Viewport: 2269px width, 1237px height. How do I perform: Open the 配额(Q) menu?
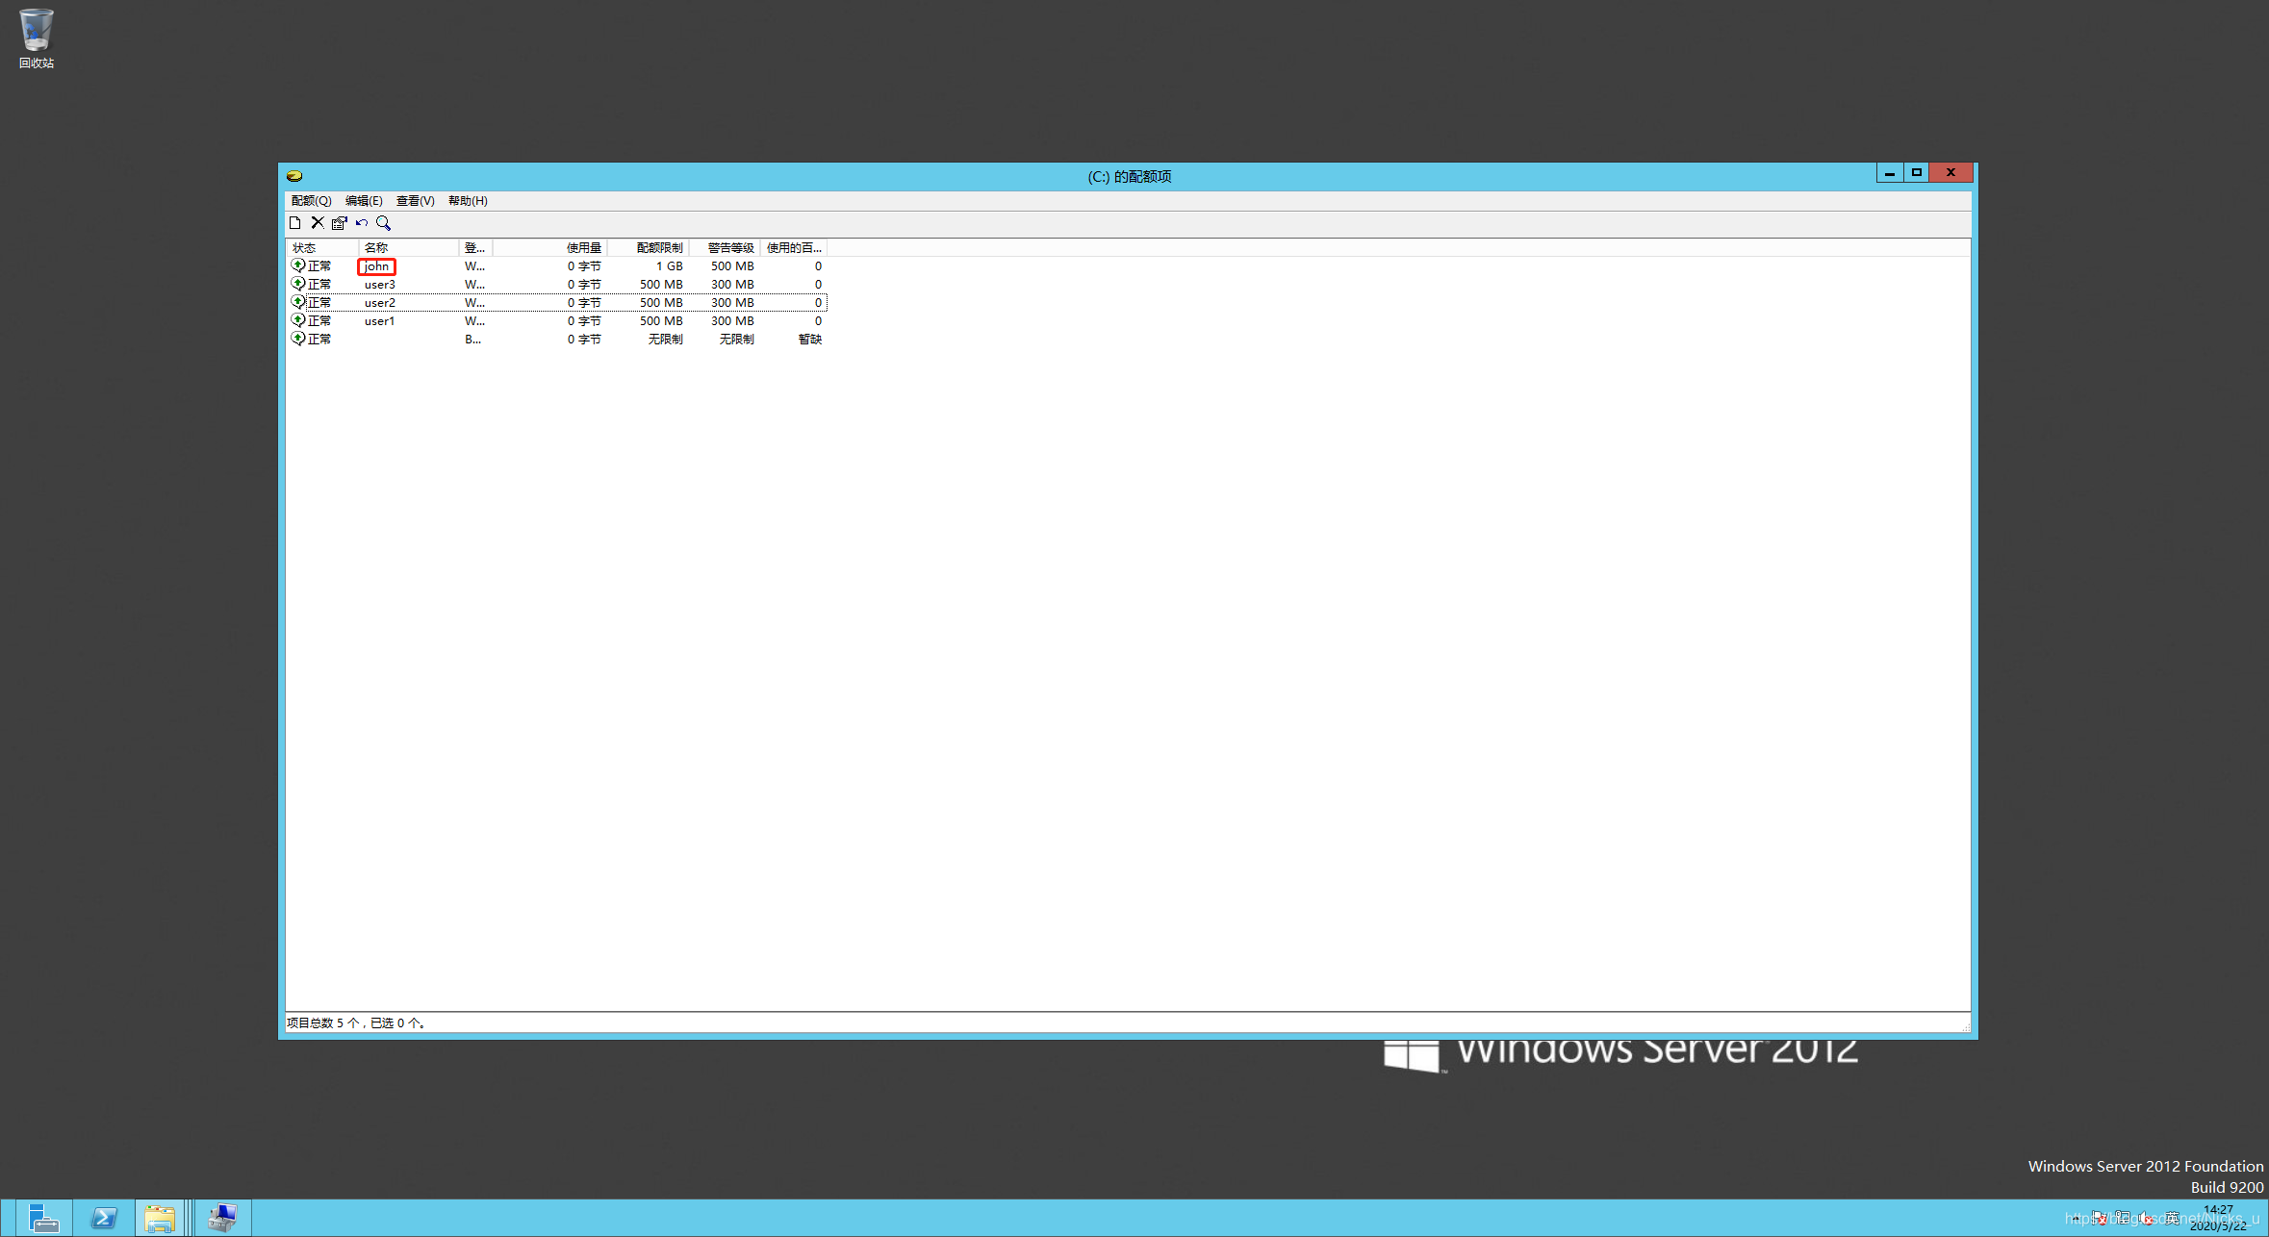coord(311,201)
